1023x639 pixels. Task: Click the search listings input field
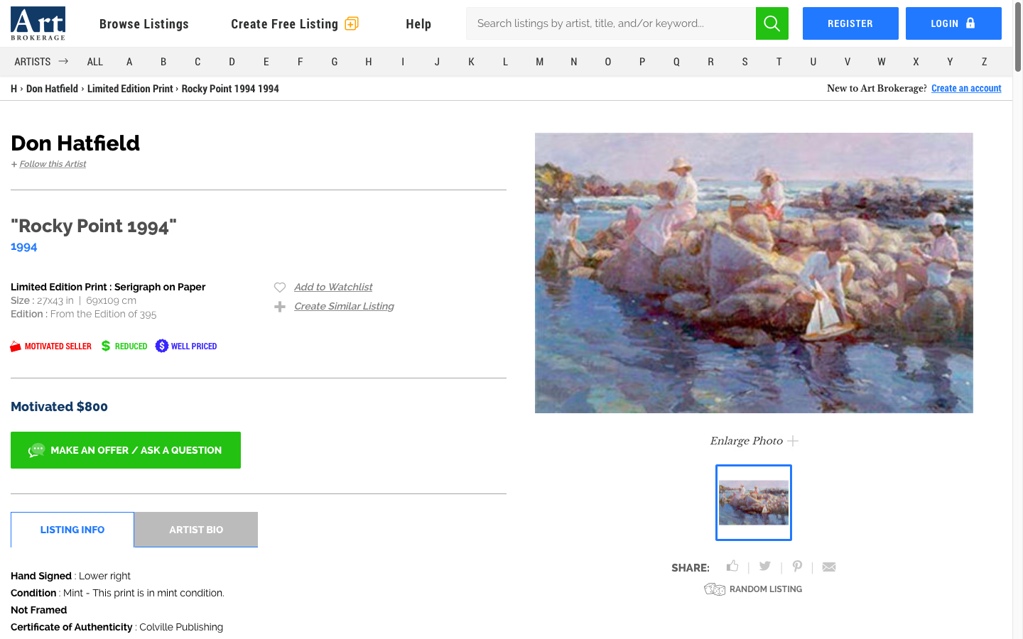[611, 23]
